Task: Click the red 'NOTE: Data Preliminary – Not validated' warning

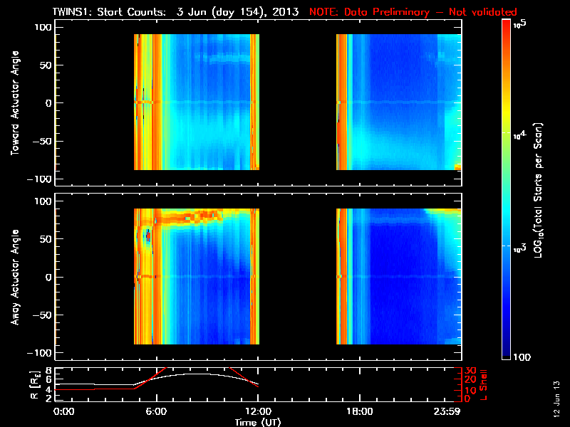Action: pyautogui.click(x=413, y=11)
